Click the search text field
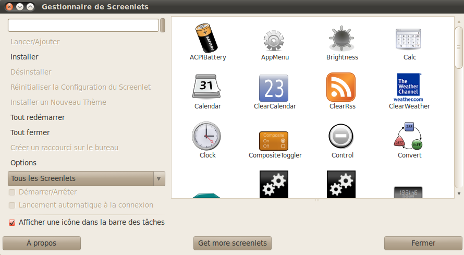Viewport: 464px width, 255px height. [83, 26]
